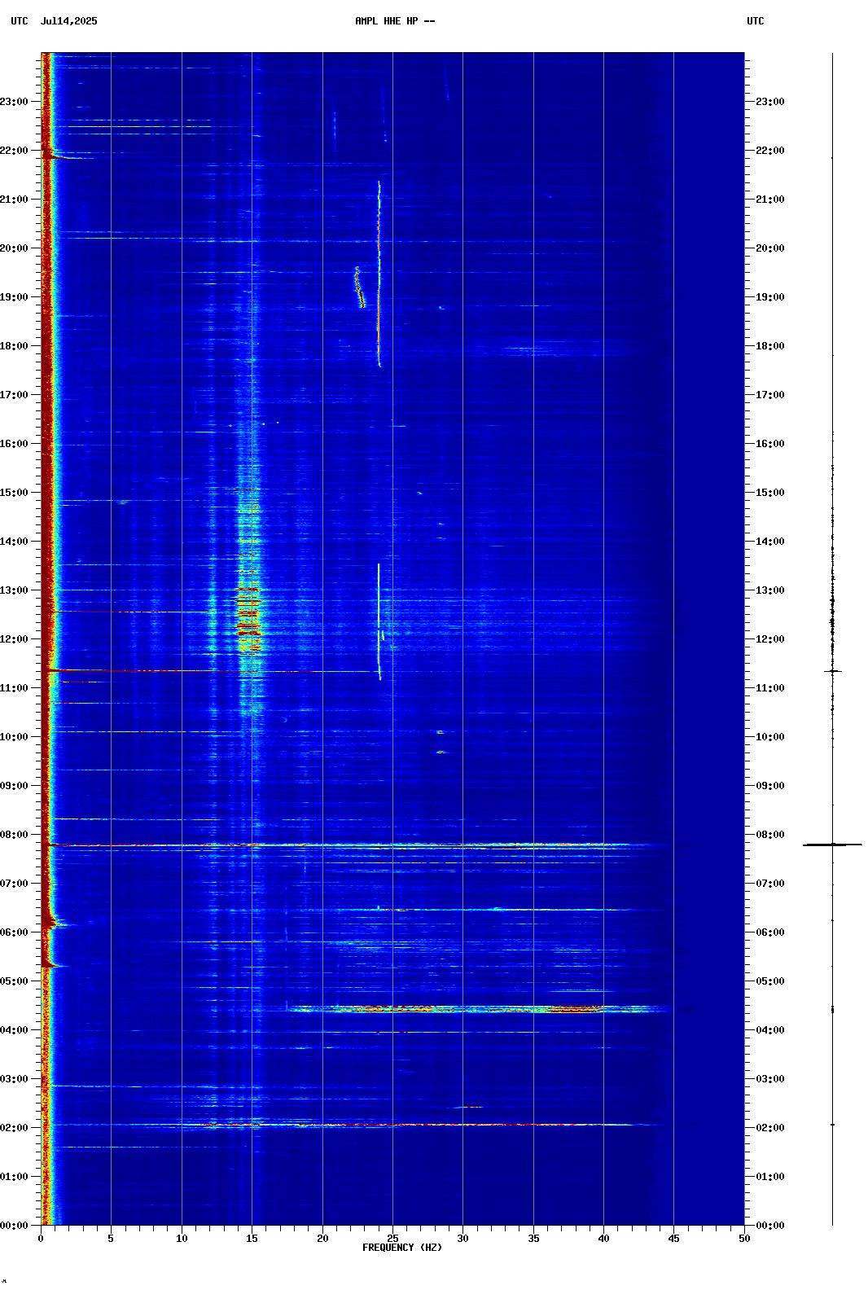868x1290 pixels.
Task: Click the 10 Hz frequency tick label
Action: 182,1239
